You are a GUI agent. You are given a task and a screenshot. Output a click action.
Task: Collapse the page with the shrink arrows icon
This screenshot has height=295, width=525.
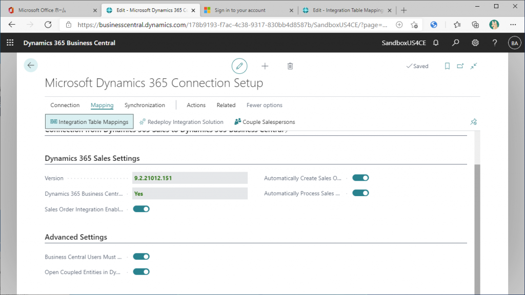473,66
